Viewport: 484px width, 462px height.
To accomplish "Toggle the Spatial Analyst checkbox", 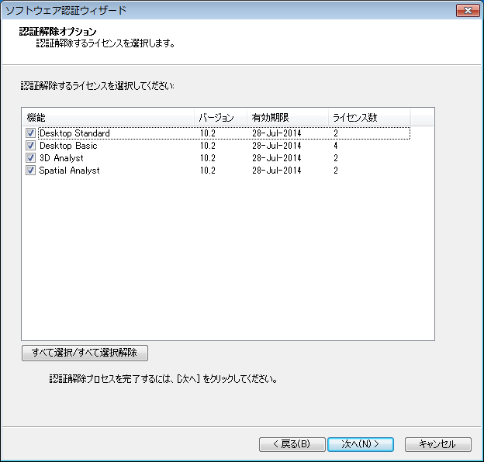I will (x=30, y=171).
